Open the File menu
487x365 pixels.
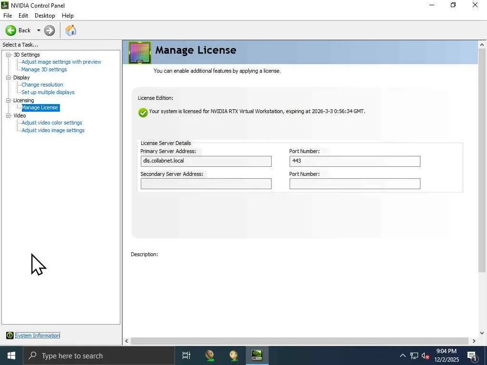pyautogui.click(x=8, y=16)
